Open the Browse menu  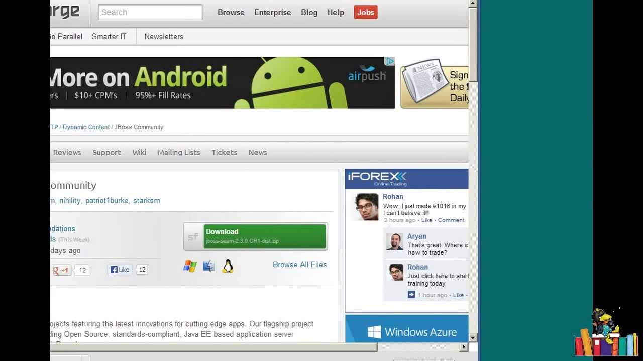[231, 13]
